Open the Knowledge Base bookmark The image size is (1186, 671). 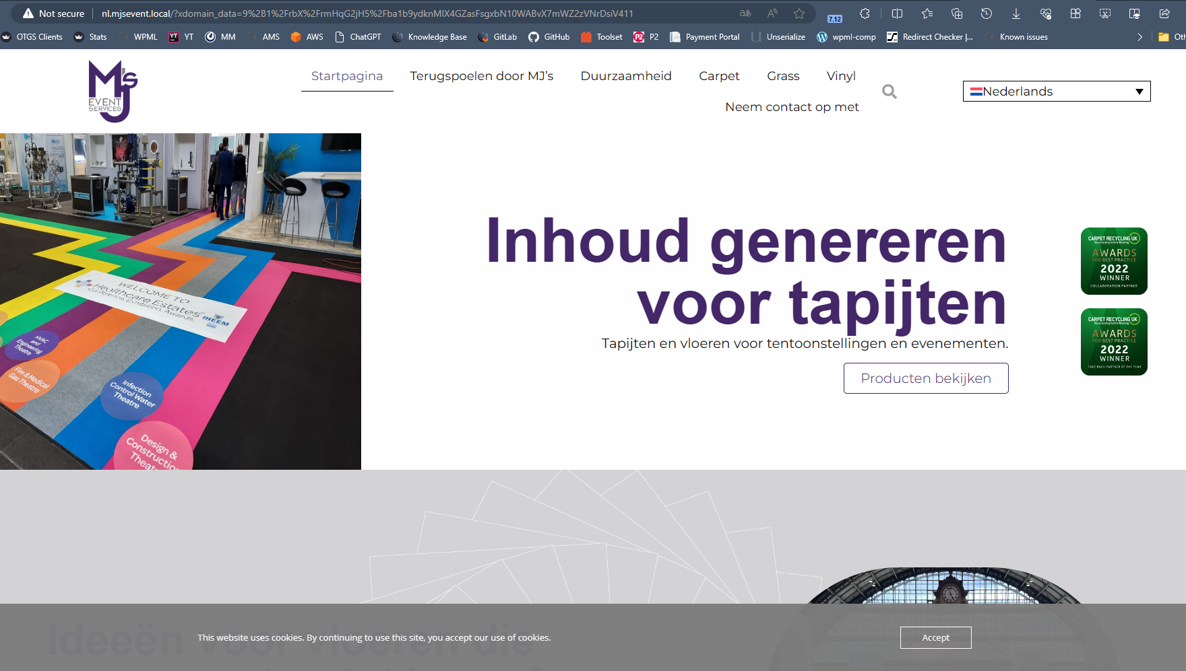[x=429, y=37]
